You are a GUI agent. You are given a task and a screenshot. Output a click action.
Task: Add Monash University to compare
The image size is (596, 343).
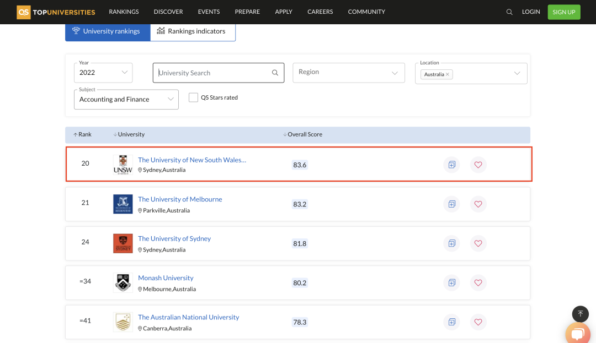click(451, 283)
